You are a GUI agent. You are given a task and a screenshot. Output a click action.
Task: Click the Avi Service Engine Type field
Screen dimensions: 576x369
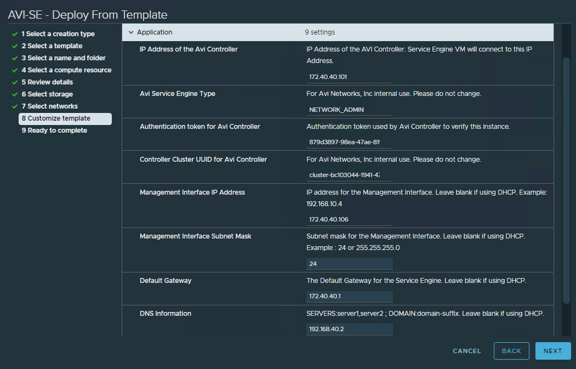[349, 110]
